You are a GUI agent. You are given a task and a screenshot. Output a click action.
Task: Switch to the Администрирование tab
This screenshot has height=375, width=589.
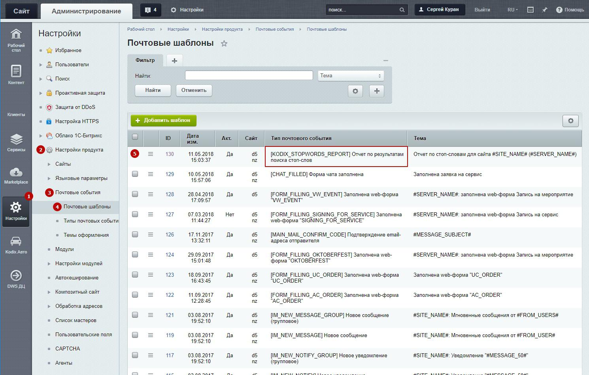(86, 11)
